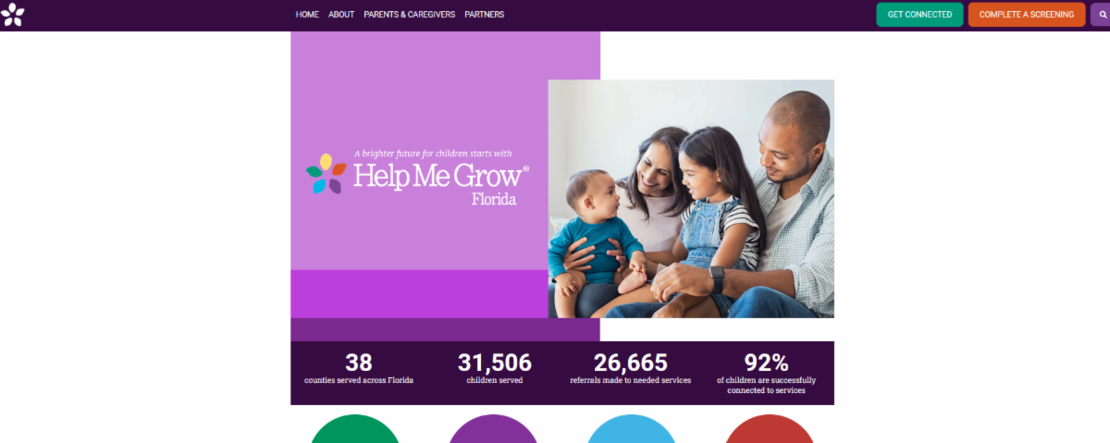Click the light blue circle icon
1110x443 pixels.
pos(632,429)
